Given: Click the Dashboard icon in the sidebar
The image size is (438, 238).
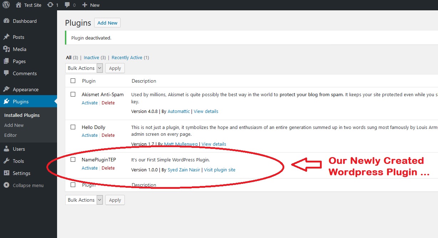Looking at the screenshot, I should tap(7, 21).
